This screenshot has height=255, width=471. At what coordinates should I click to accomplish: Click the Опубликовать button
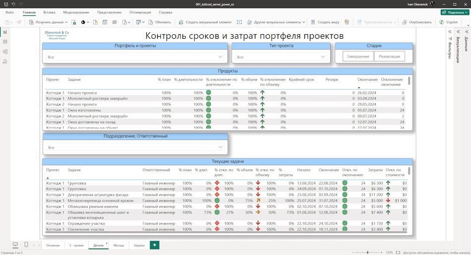click(416, 22)
